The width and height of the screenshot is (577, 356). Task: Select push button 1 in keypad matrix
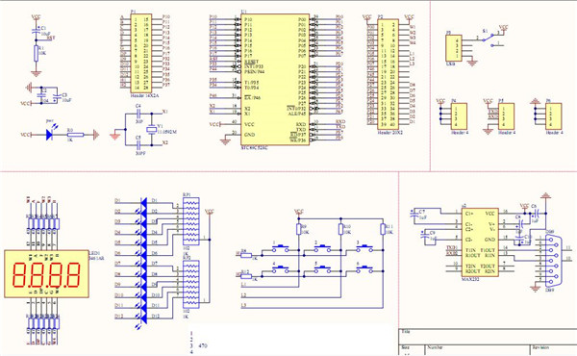tap(280, 248)
